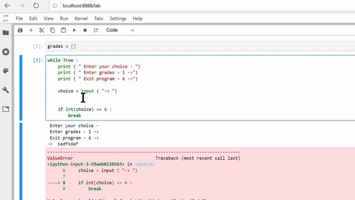Open the Tabs menu
The height and width of the screenshot is (200, 355).
tap(99, 18)
